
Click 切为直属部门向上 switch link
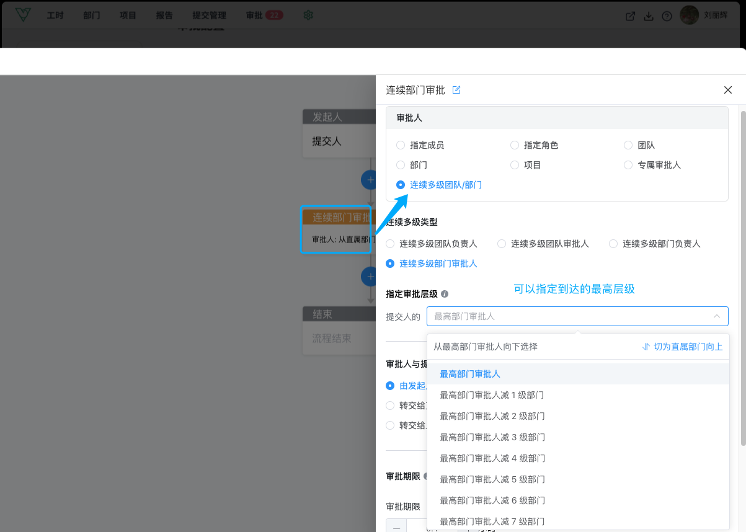point(682,347)
